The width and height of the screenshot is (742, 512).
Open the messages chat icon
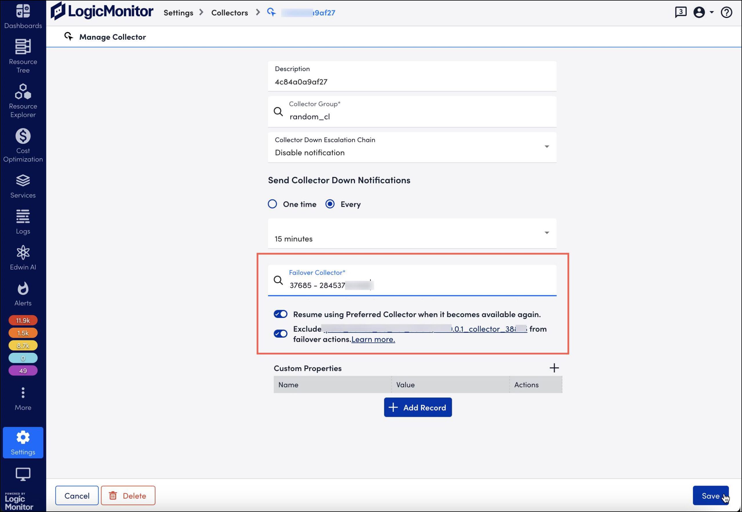pyautogui.click(x=680, y=12)
